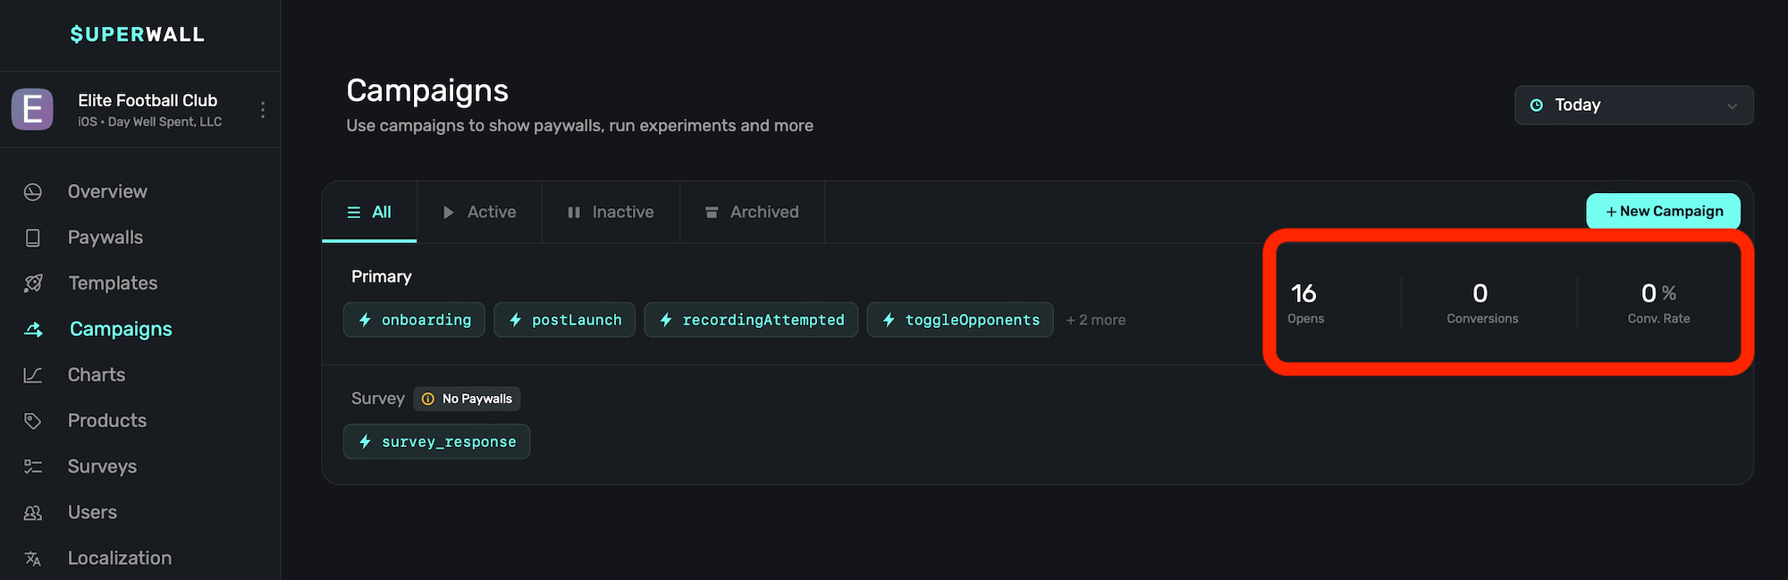This screenshot has height=580, width=1788.
Task: Open the three-dot menu for Elite Football Club
Action: coord(262,110)
